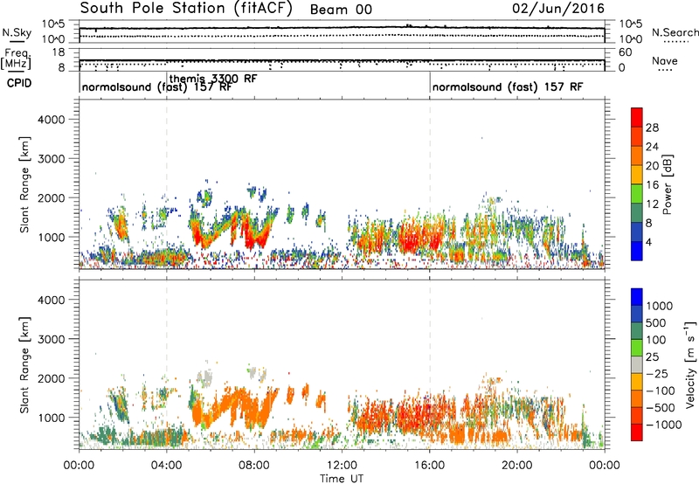Click the red top segment of Power color bar
Screen dimensions: 699x484
tap(637, 118)
